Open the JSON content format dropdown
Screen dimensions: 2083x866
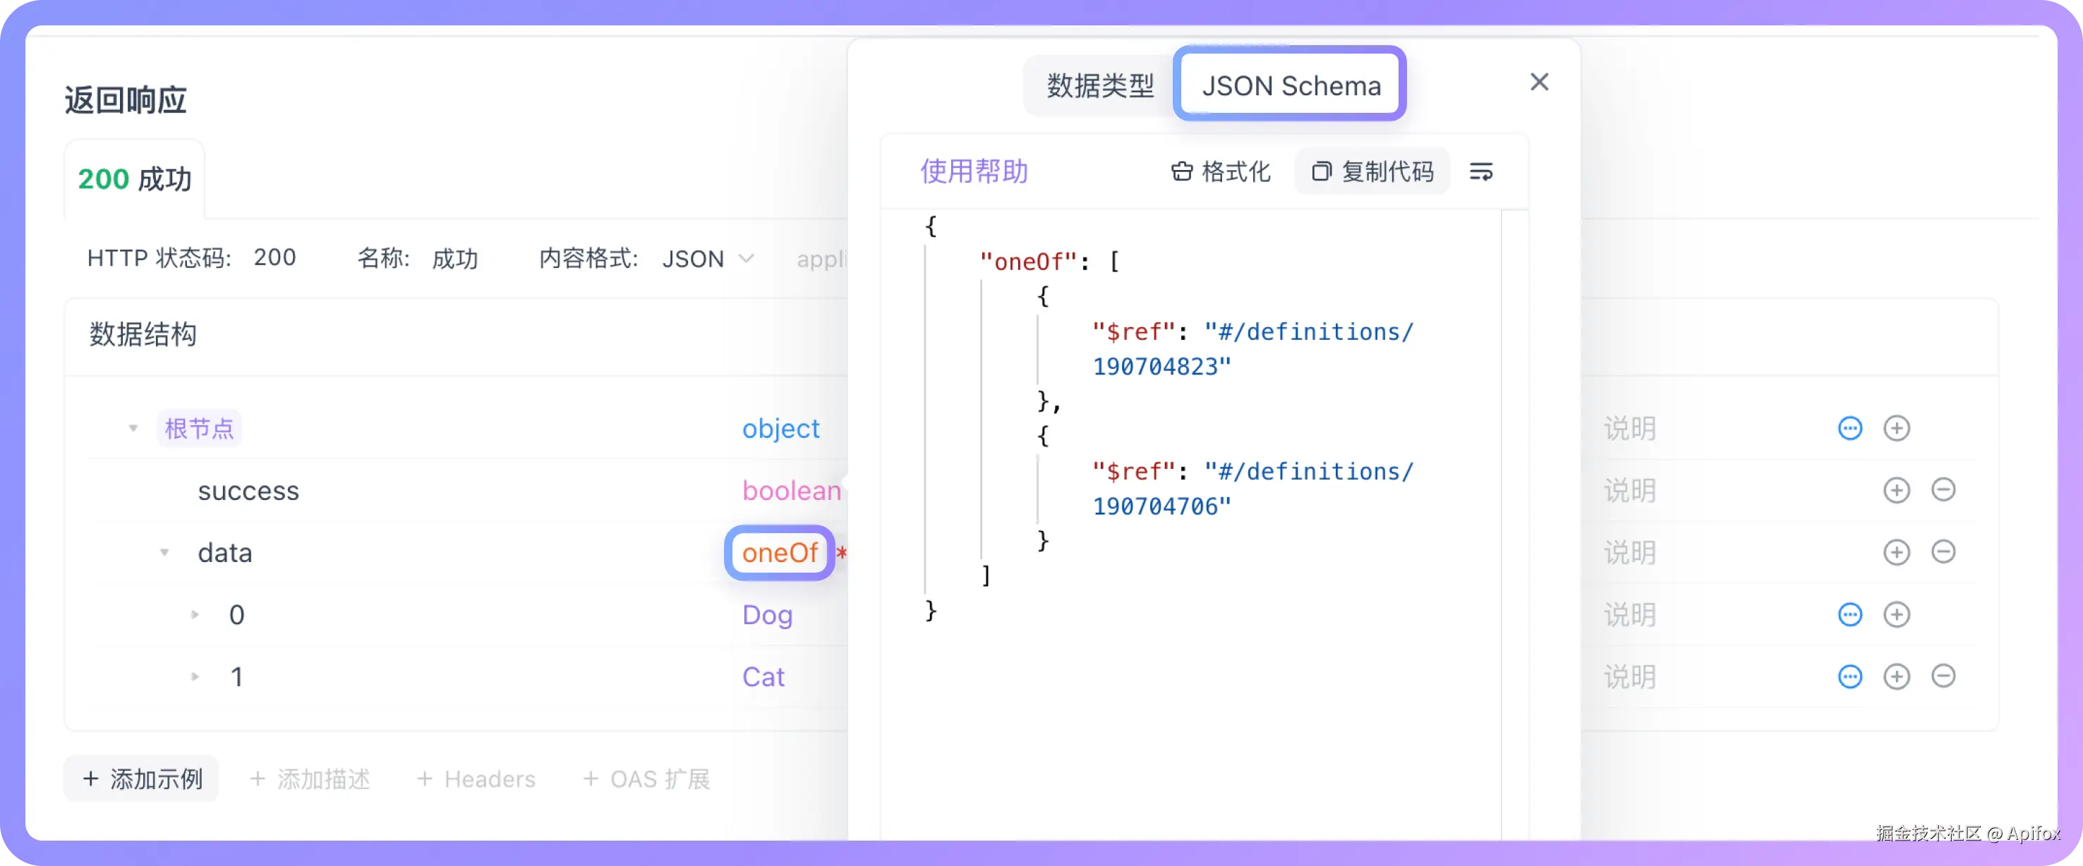[708, 259]
